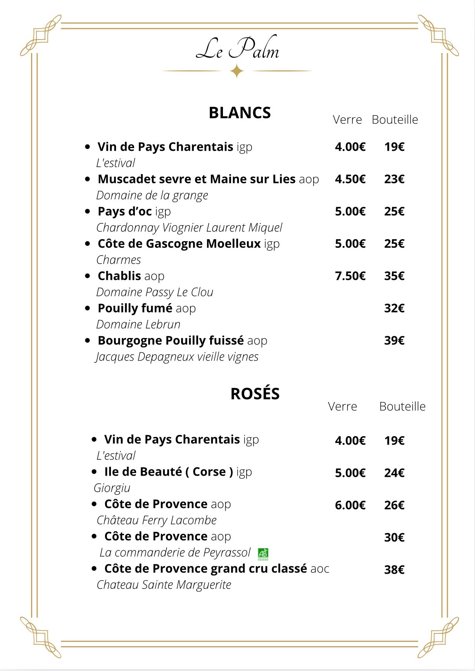The image size is (475, 671).
Task: Click the green AB organic label icon
Action: pyautogui.click(x=263, y=554)
